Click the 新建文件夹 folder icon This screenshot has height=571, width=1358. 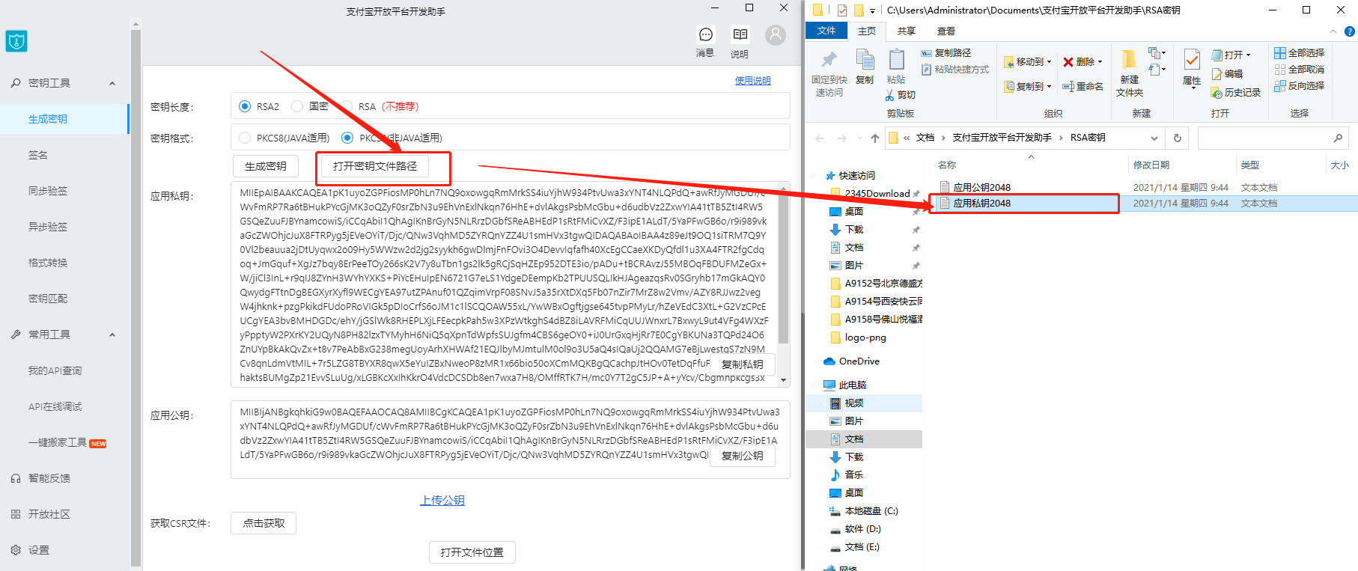tap(1129, 59)
